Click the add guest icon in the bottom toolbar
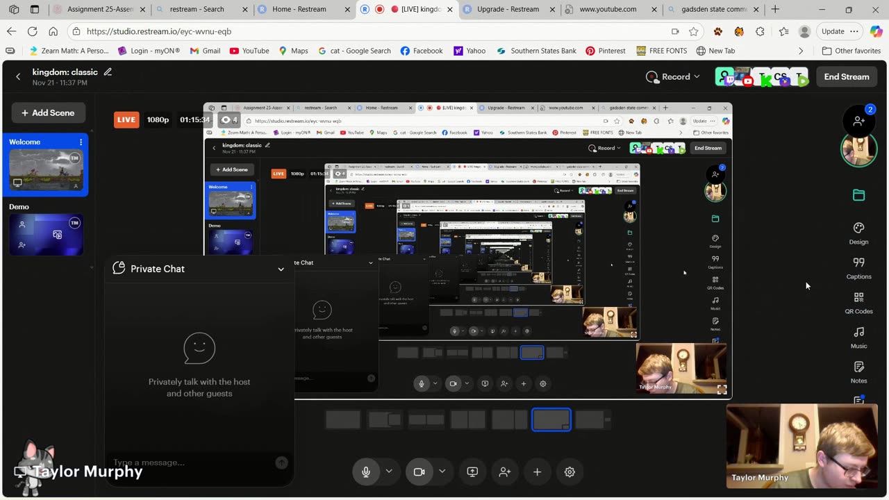The image size is (889, 500). click(x=505, y=472)
